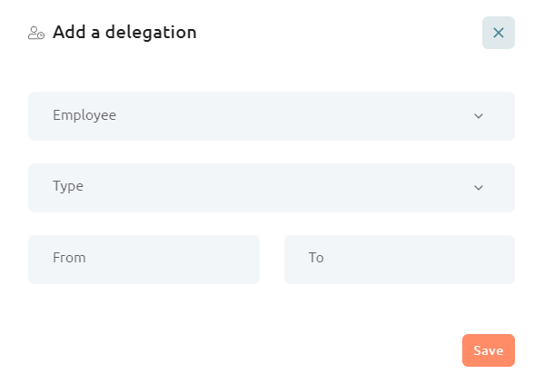This screenshot has width=544, height=384.
Task: Dismiss the dialog with the close button
Action: pyautogui.click(x=499, y=33)
